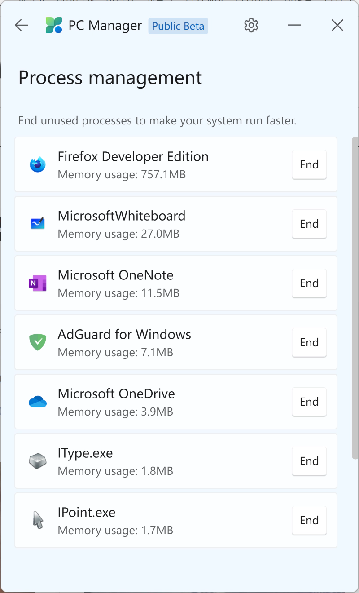Open settings via the gear icon
Image resolution: width=359 pixels, height=593 pixels.
[x=251, y=26]
